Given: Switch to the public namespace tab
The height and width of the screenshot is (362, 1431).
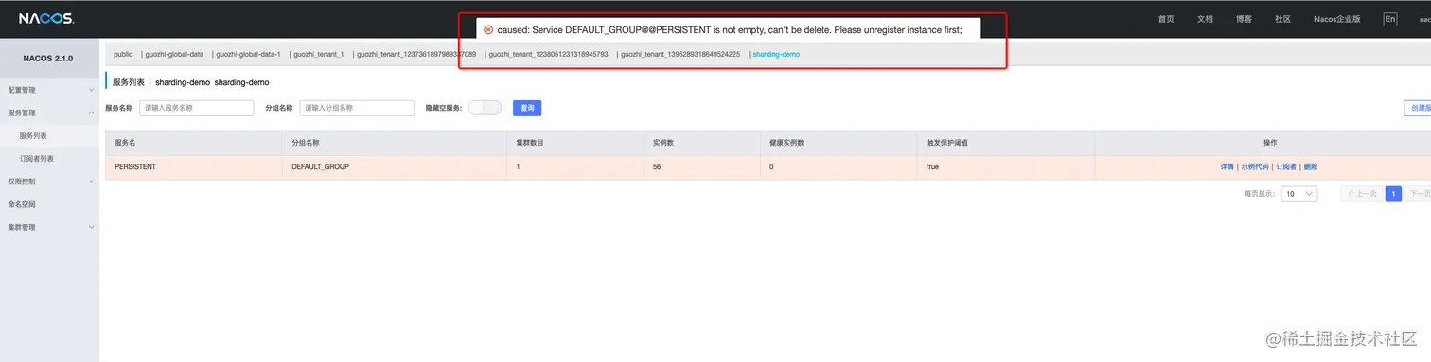Looking at the screenshot, I should tap(123, 54).
